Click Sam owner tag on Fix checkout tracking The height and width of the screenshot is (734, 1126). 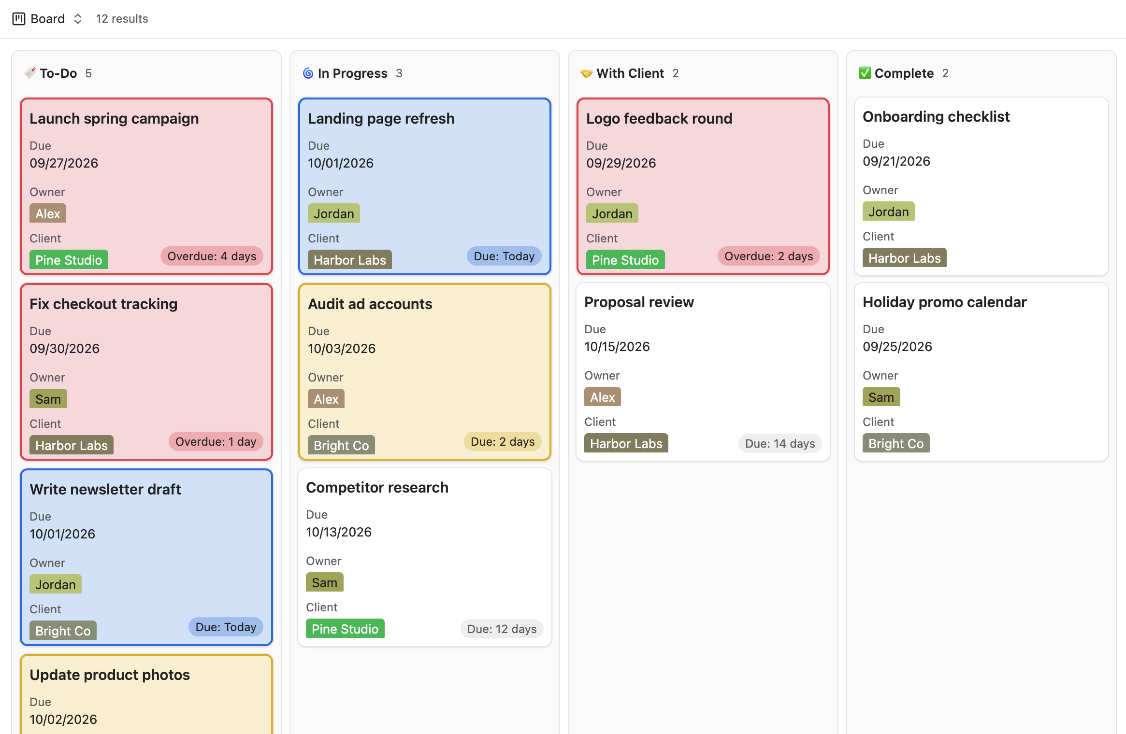coord(48,399)
